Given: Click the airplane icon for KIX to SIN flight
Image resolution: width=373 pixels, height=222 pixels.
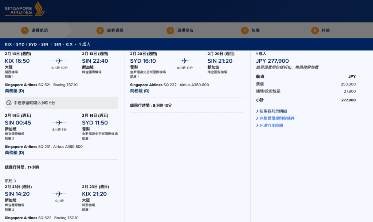Looking at the screenshot, I should point(59,61).
